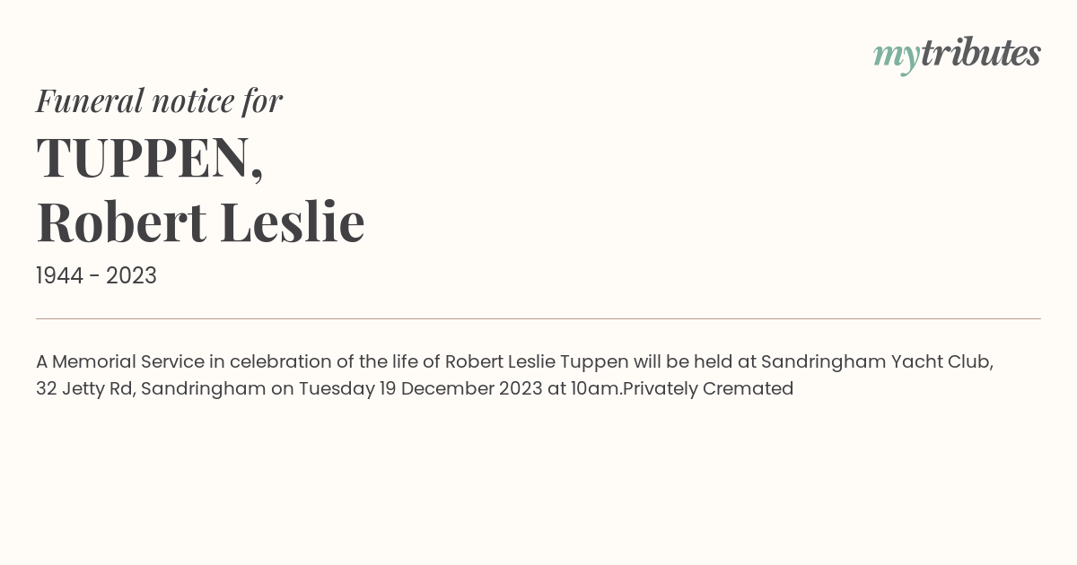The image size is (1077, 565).
Task: Click the "tributes" part of the logo
Action: coord(980,54)
